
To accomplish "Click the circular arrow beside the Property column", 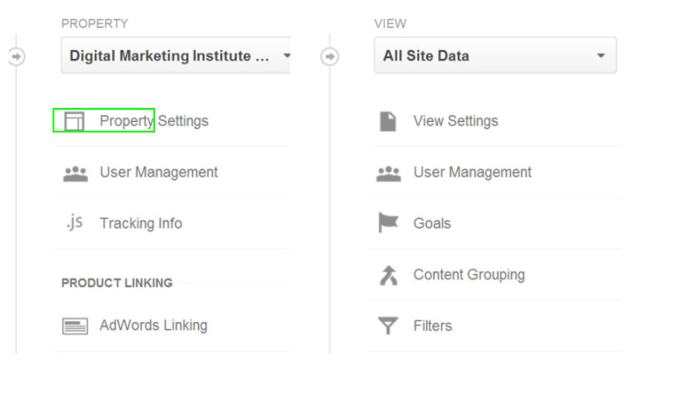I will click(17, 56).
